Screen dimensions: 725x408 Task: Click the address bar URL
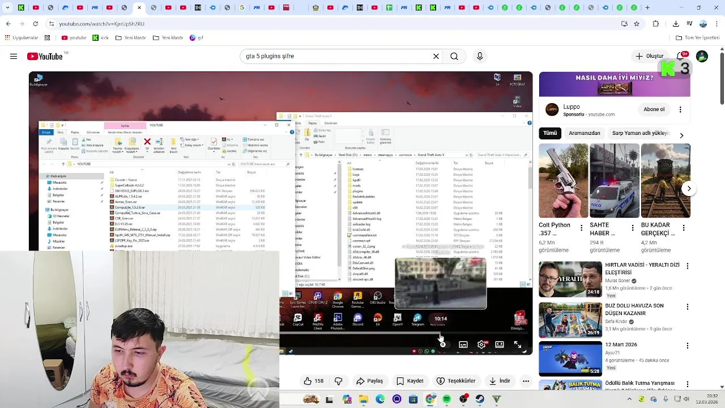pos(101,24)
